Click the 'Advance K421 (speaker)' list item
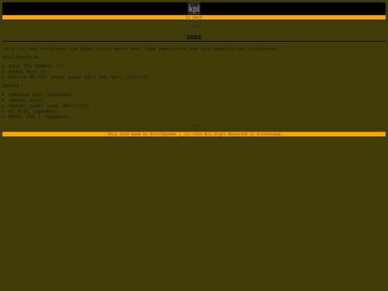 [40, 95]
